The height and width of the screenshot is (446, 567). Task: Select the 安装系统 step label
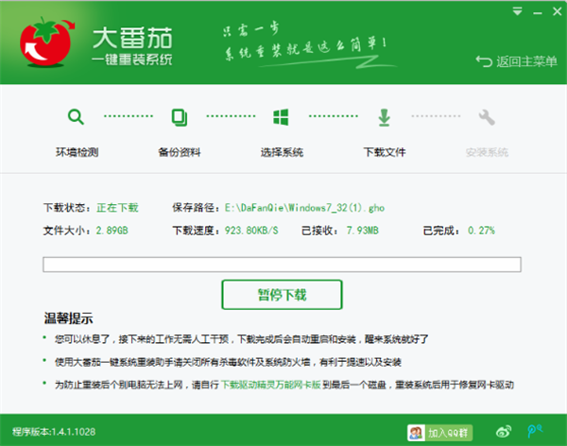487,152
